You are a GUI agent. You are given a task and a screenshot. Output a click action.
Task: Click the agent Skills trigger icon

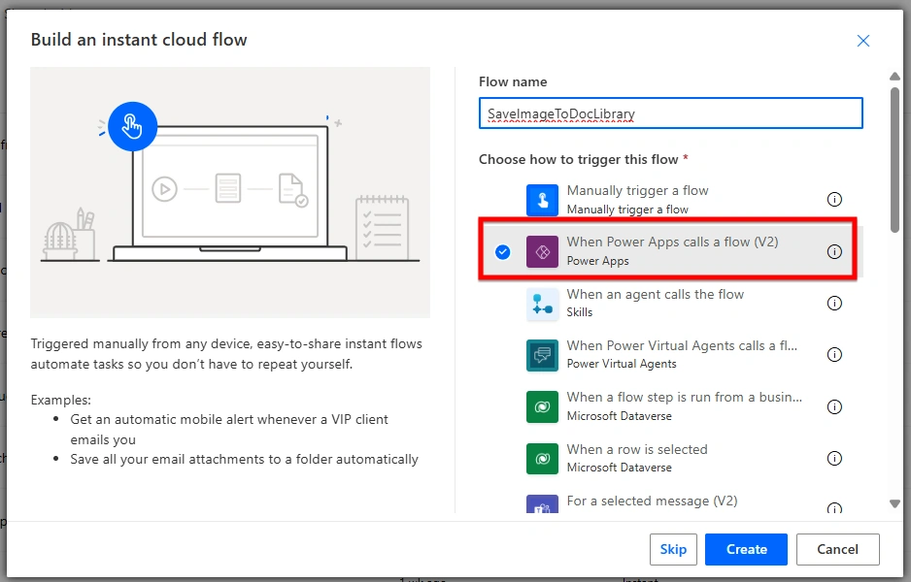coord(542,304)
